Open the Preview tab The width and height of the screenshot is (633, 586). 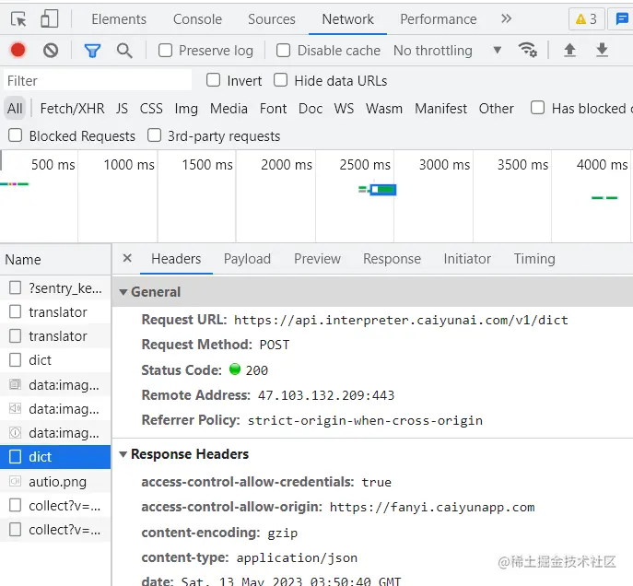click(317, 259)
